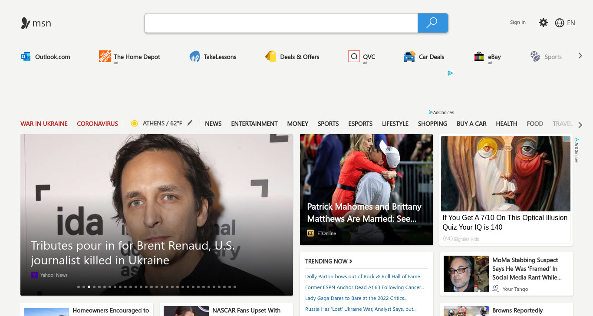593x316 pixels.
Task: Expand more shortcuts with the right chevron
Action: point(580,56)
